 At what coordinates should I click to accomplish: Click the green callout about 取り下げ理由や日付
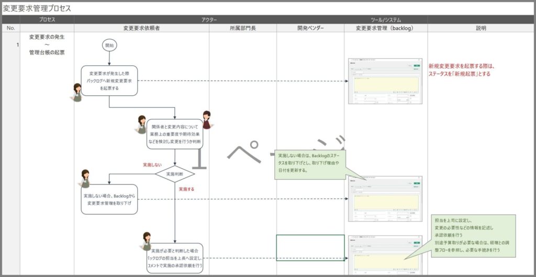tap(310, 163)
